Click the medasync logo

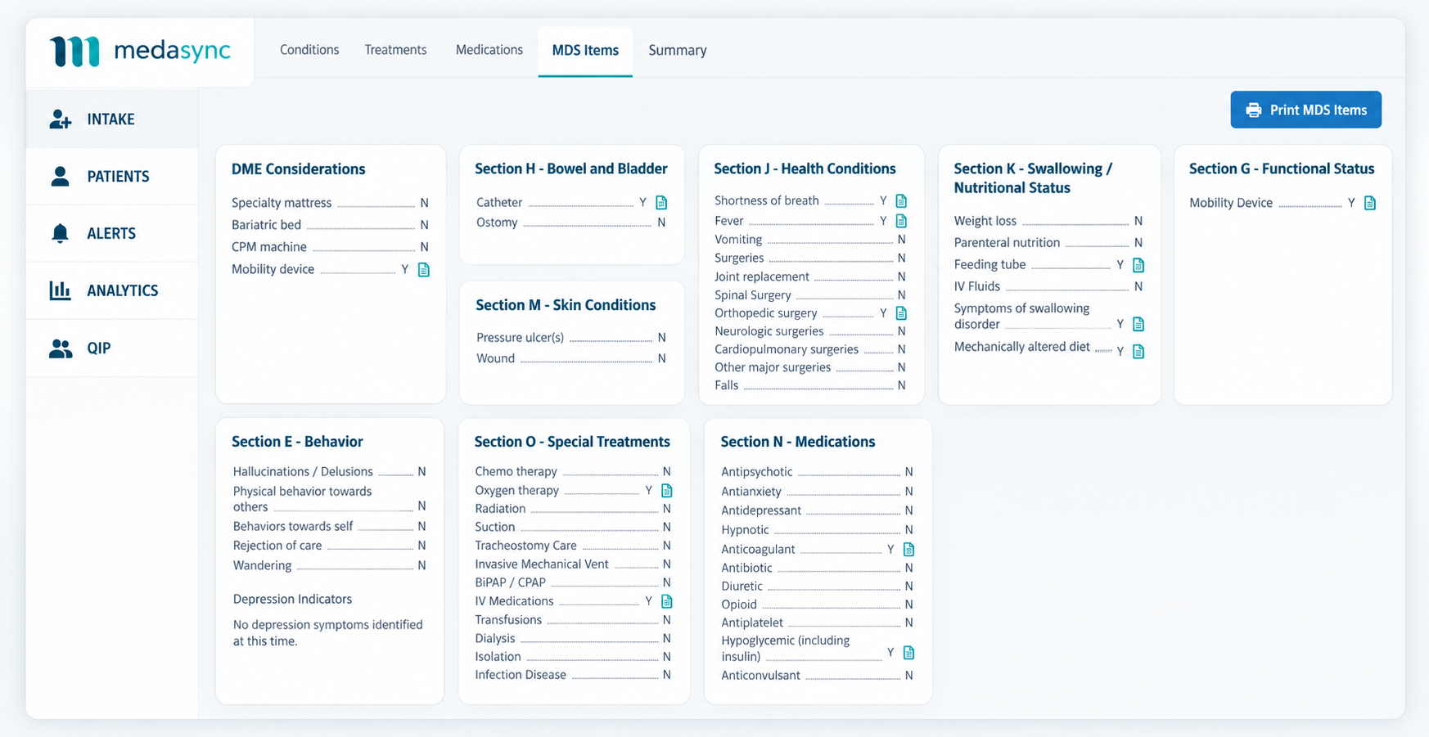click(x=140, y=51)
